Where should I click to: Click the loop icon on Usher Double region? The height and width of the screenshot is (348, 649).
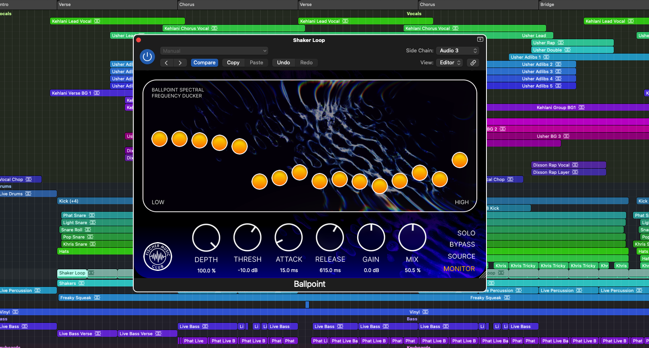568,50
